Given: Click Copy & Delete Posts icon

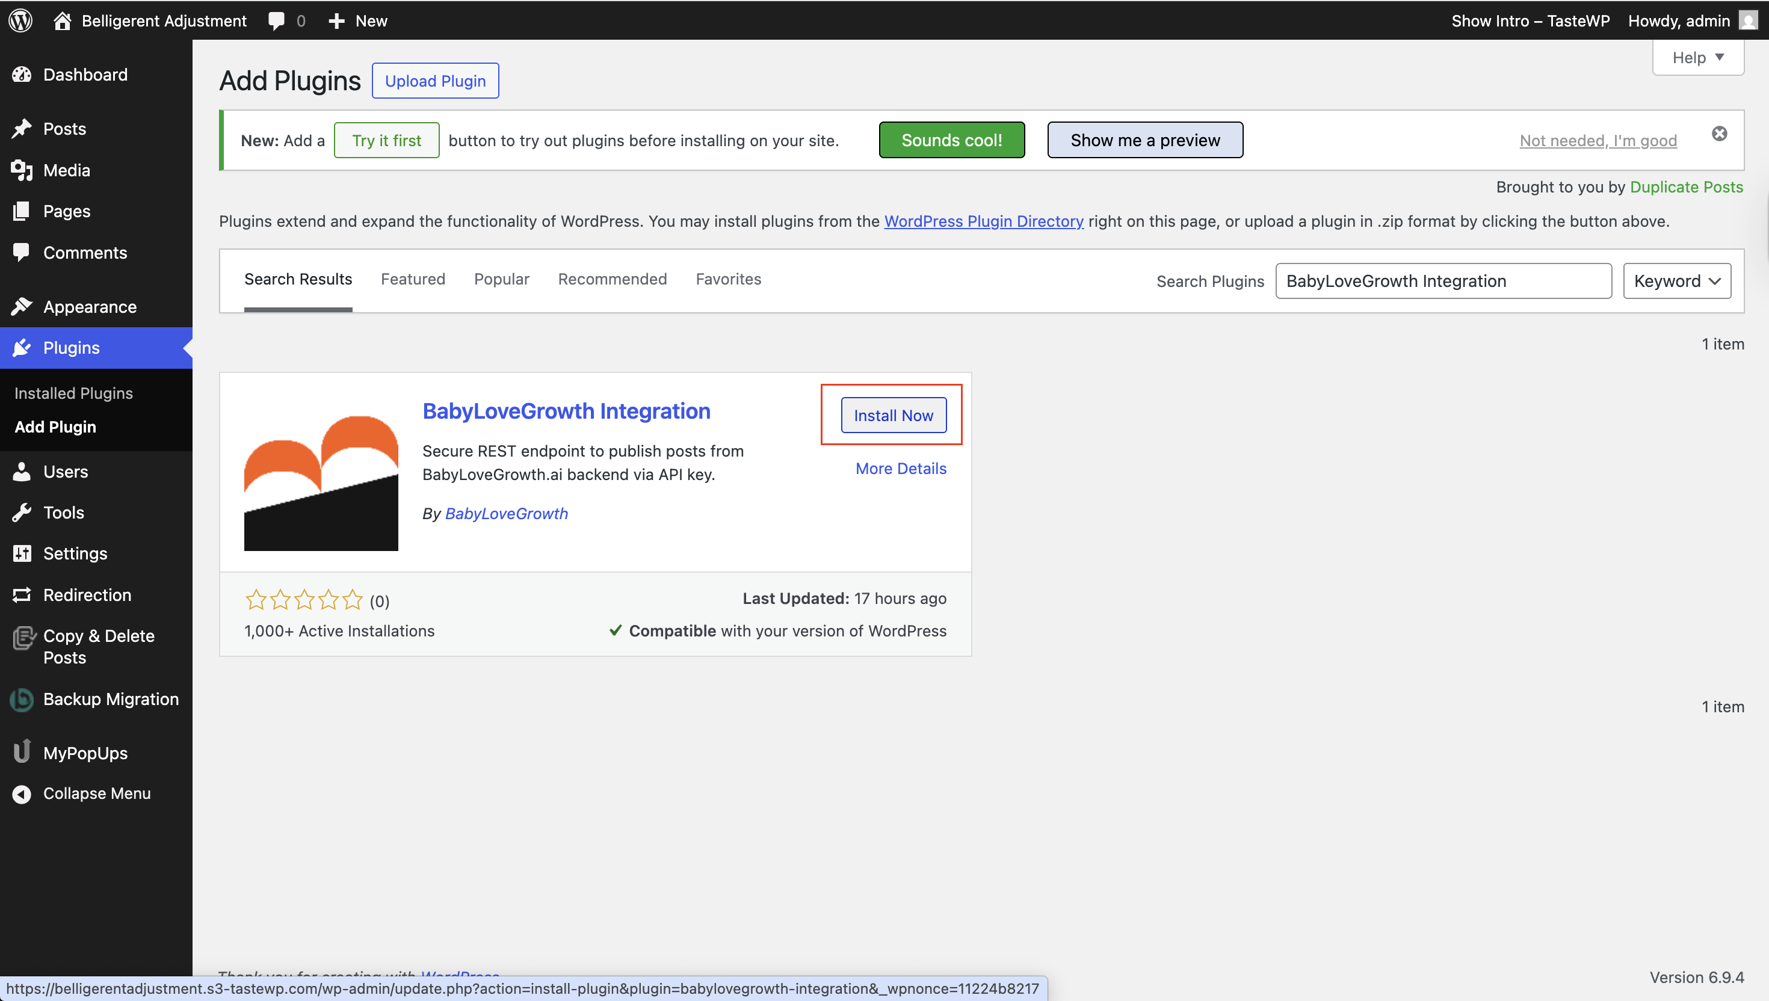Looking at the screenshot, I should (x=24, y=637).
